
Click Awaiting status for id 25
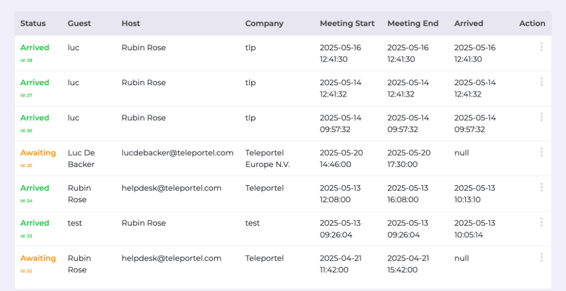click(x=38, y=153)
